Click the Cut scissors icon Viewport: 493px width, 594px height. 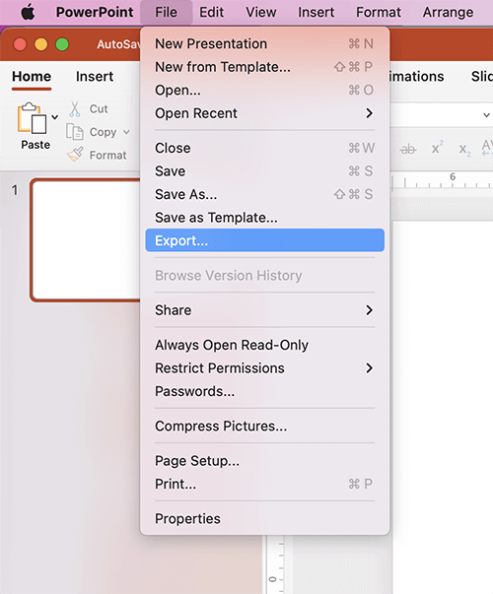[75, 108]
